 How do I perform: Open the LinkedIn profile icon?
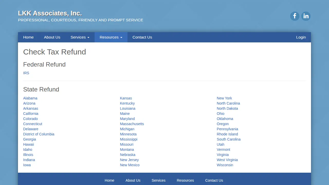(x=306, y=16)
